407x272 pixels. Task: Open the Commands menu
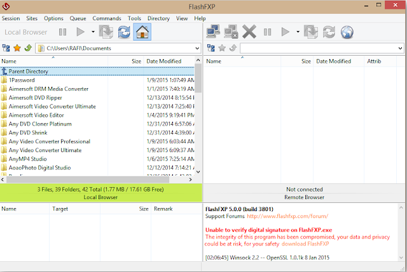[x=107, y=18]
